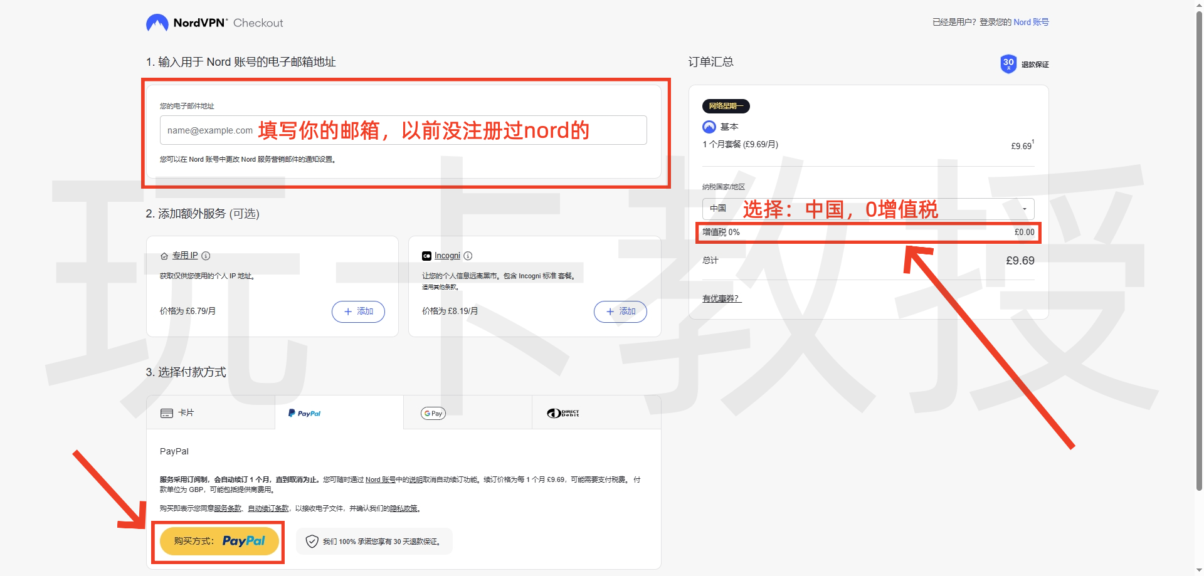Click the shield icon beside refund promise text
The height and width of the screenshot is (576, 1204).
[312, 541]
